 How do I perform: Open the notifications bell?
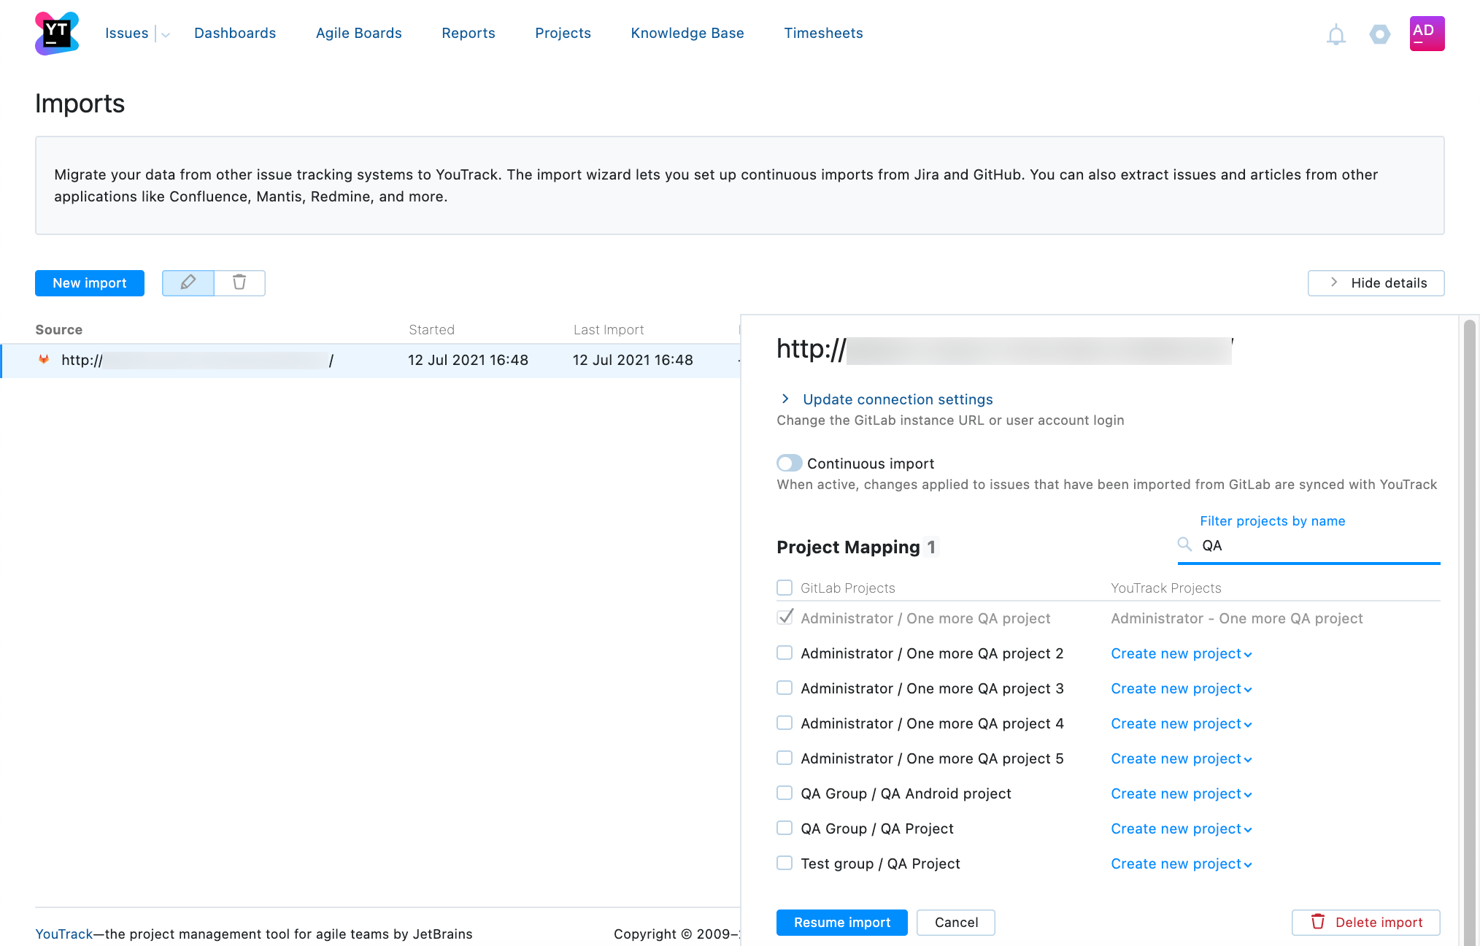1336,34
